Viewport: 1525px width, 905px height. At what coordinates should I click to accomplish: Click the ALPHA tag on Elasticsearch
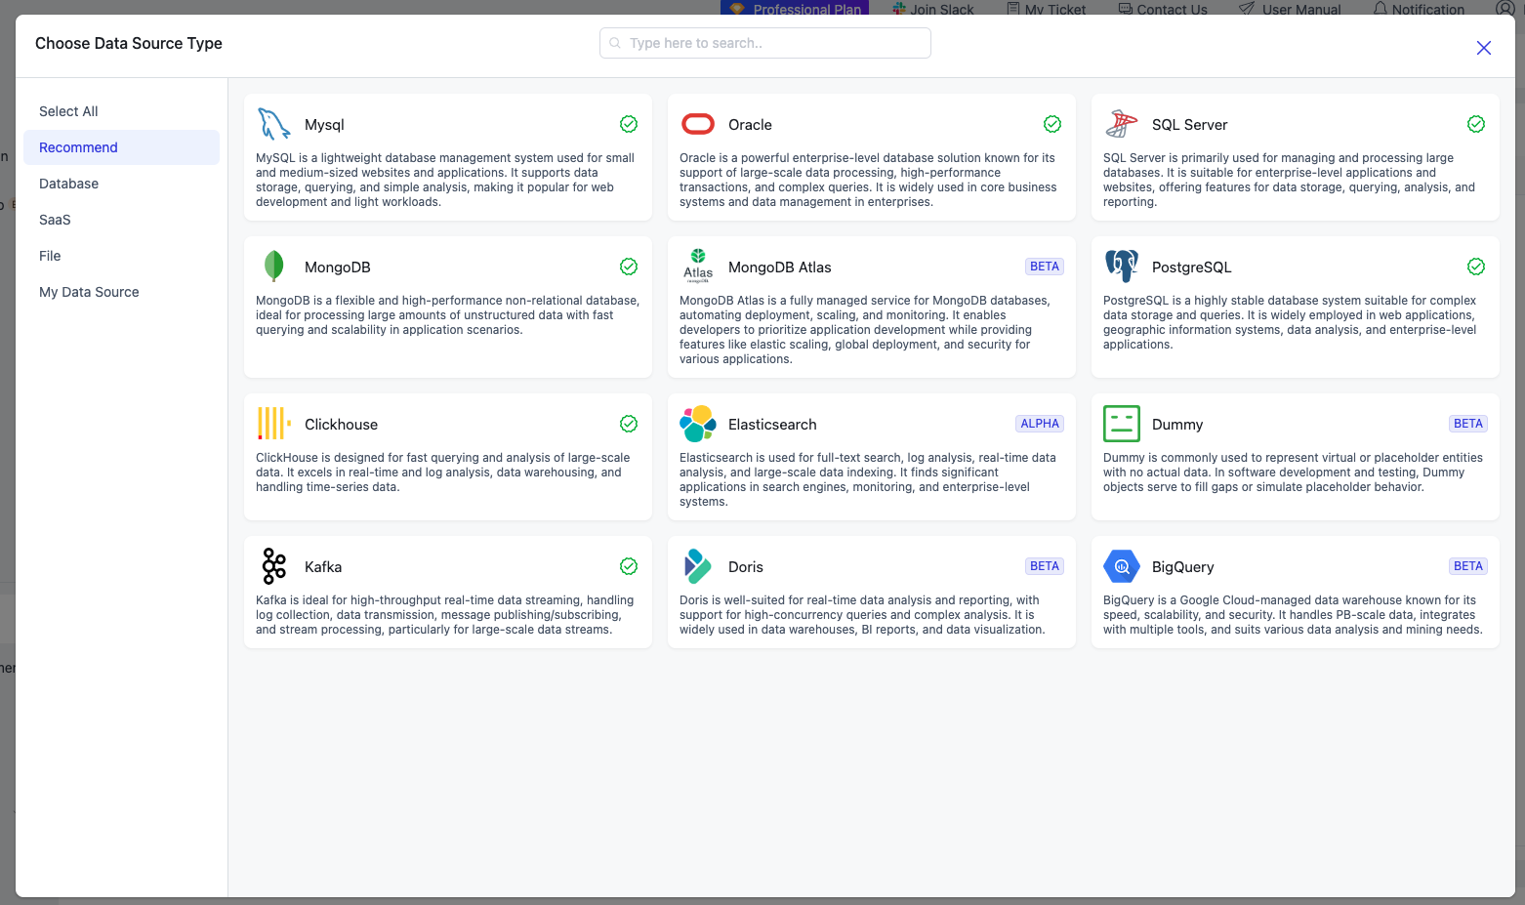(1040, 424)
